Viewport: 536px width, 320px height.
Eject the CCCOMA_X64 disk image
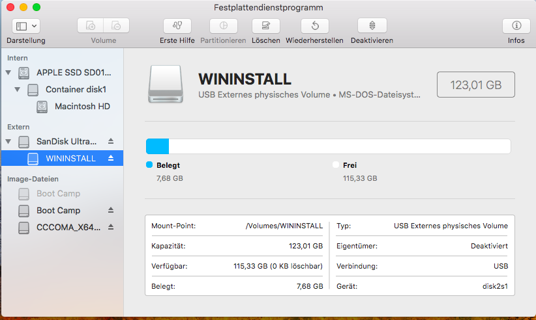pos(110,228)
